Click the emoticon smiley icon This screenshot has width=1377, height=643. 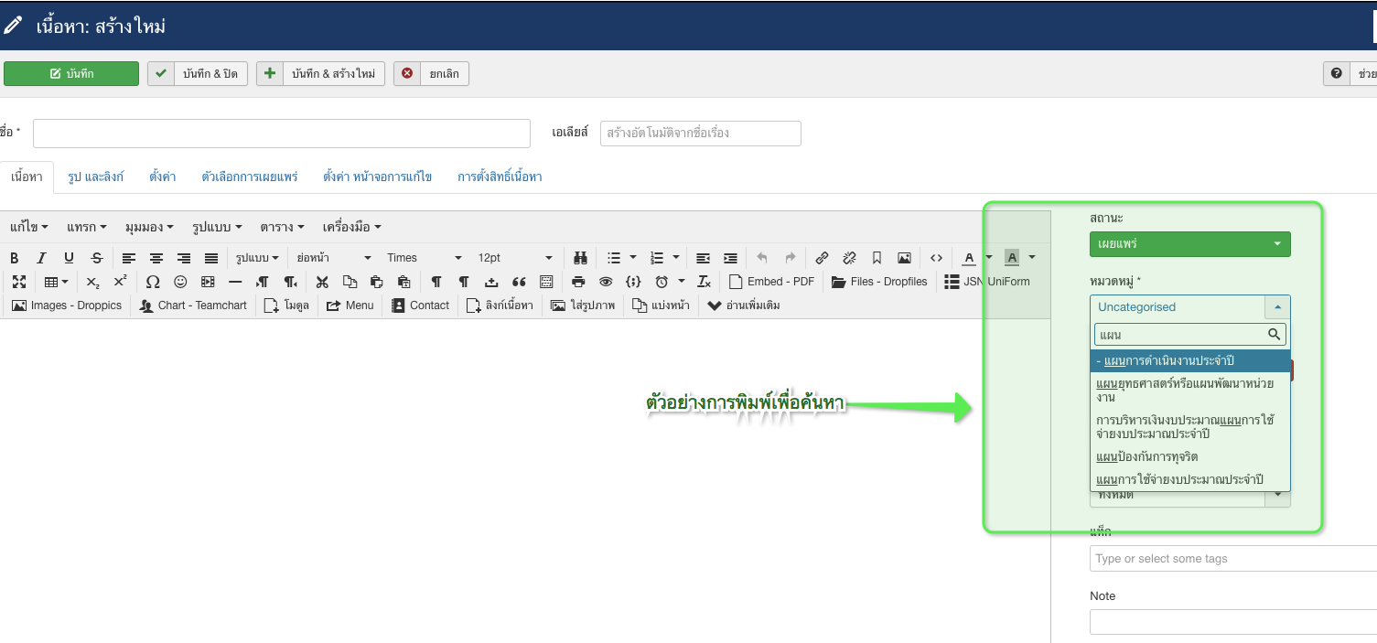coord(180,282)
